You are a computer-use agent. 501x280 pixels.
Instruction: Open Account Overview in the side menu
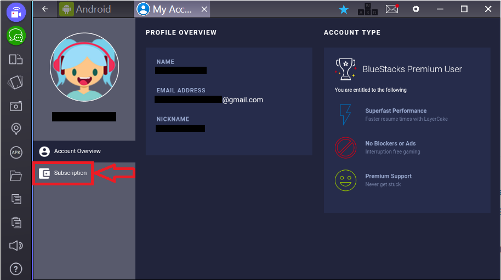[84, 151]
